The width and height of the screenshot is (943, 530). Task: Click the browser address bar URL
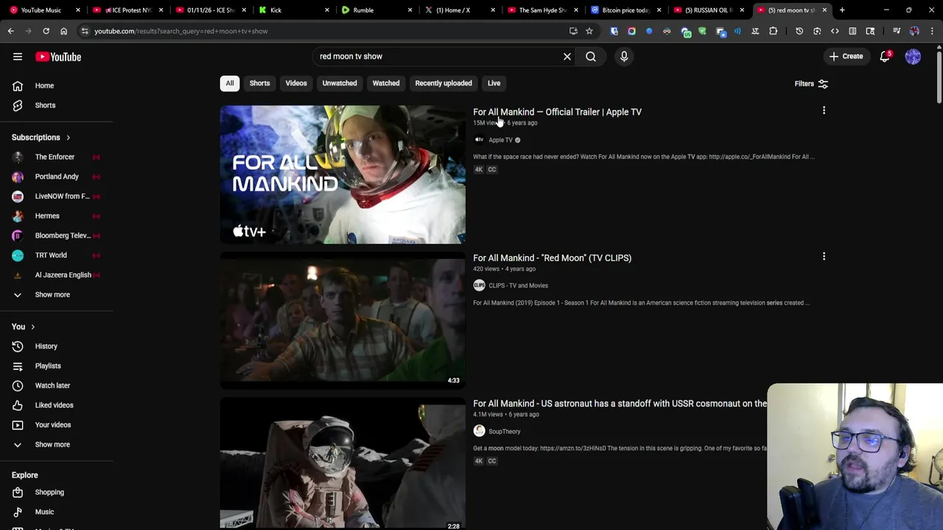180,31
